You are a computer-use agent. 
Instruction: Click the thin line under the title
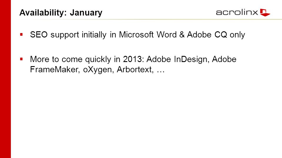150,19
